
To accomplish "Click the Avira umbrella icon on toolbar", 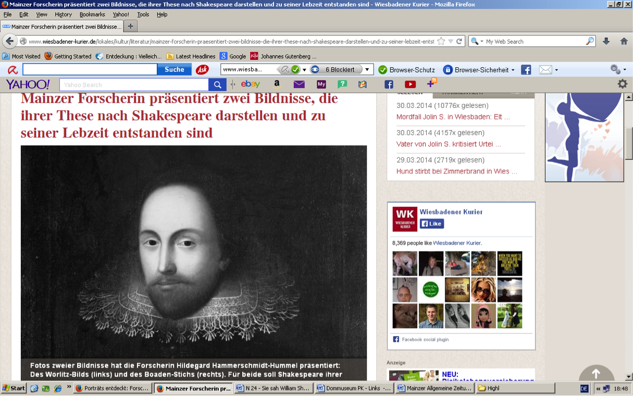I will click(x=12, y=70).
